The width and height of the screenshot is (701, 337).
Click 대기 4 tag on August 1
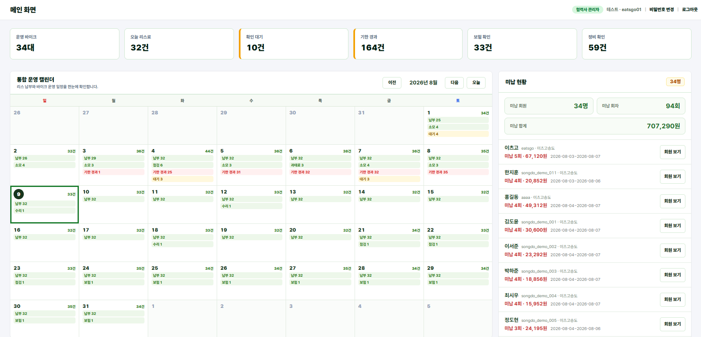(458, 134)
